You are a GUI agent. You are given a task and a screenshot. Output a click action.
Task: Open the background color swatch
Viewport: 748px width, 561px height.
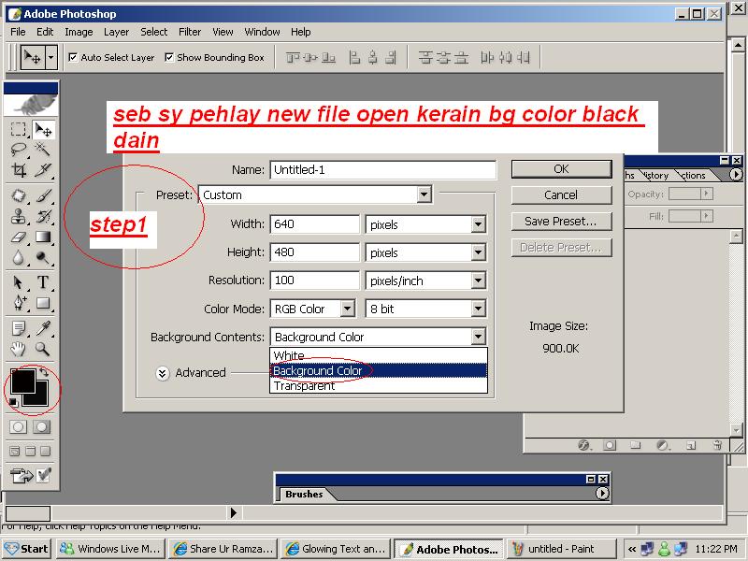[41, 398]
